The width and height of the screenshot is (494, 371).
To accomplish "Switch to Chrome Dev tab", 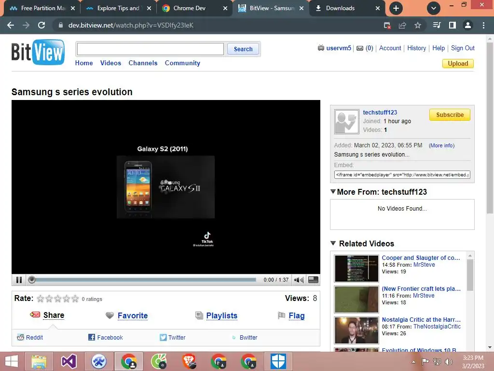I will coord(195,8).
